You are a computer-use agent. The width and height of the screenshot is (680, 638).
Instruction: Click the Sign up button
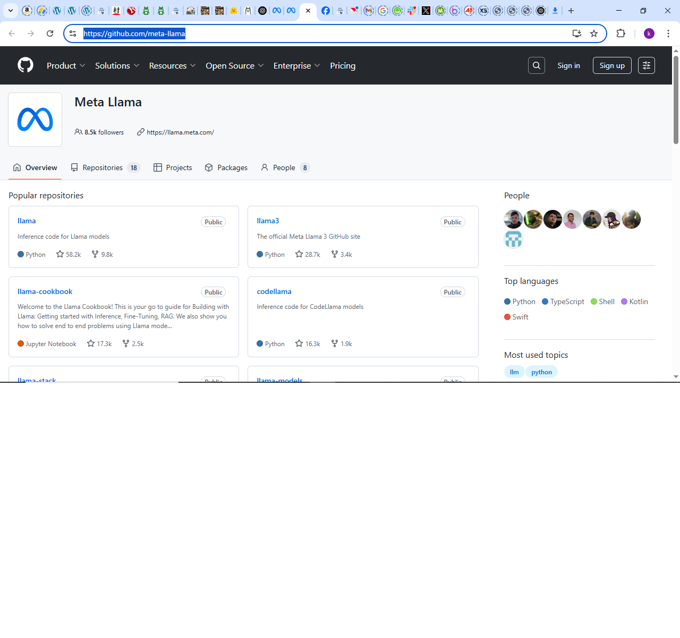tap(612, 65)
